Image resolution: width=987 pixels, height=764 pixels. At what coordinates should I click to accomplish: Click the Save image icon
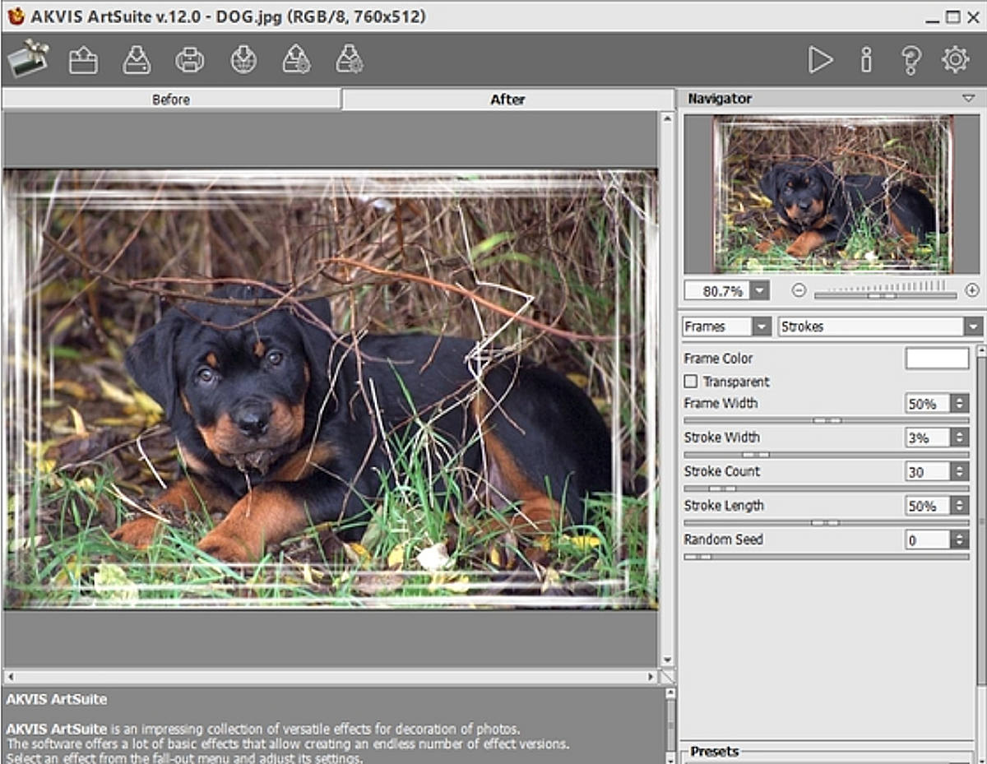coord(137,60)
